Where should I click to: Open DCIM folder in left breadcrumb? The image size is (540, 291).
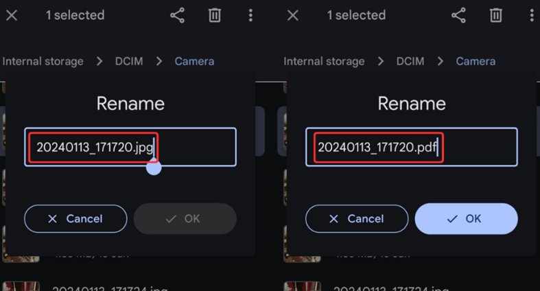coord(129,61)
